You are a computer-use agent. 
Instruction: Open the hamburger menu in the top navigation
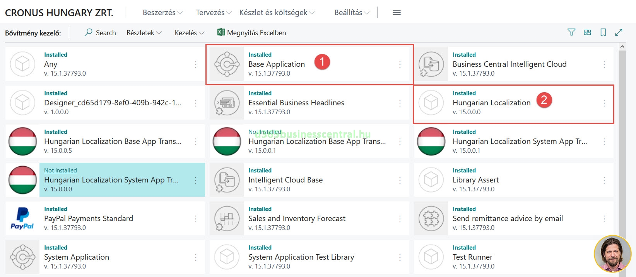coord(397,13)
